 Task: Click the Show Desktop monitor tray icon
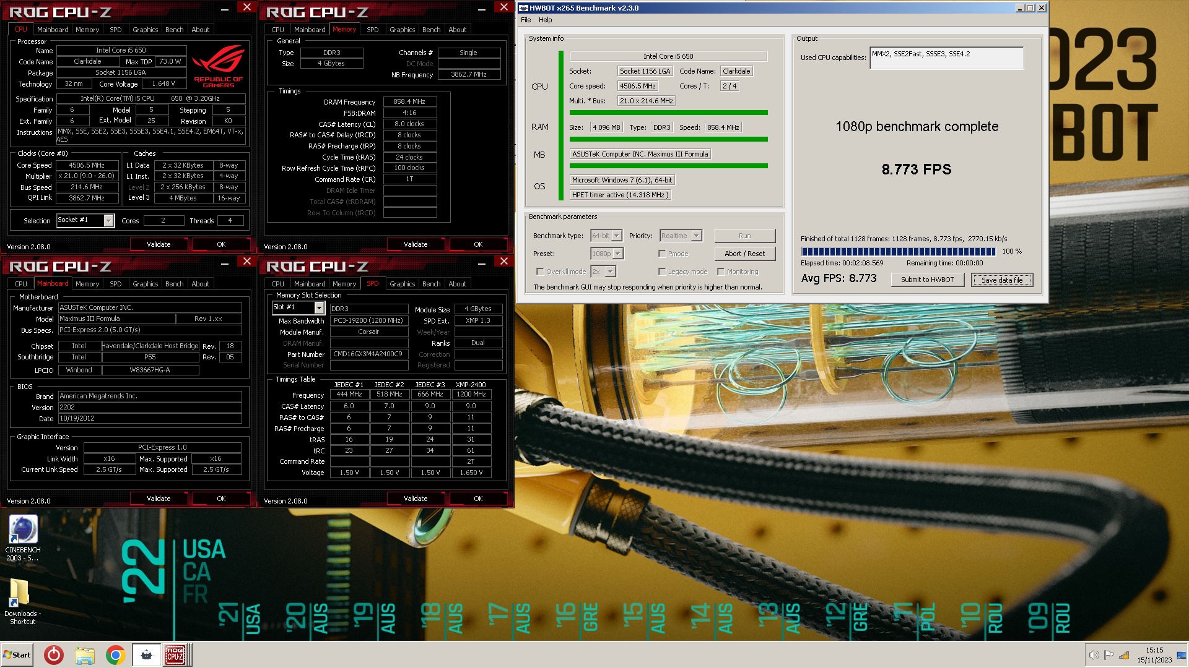coord(1181,655)
